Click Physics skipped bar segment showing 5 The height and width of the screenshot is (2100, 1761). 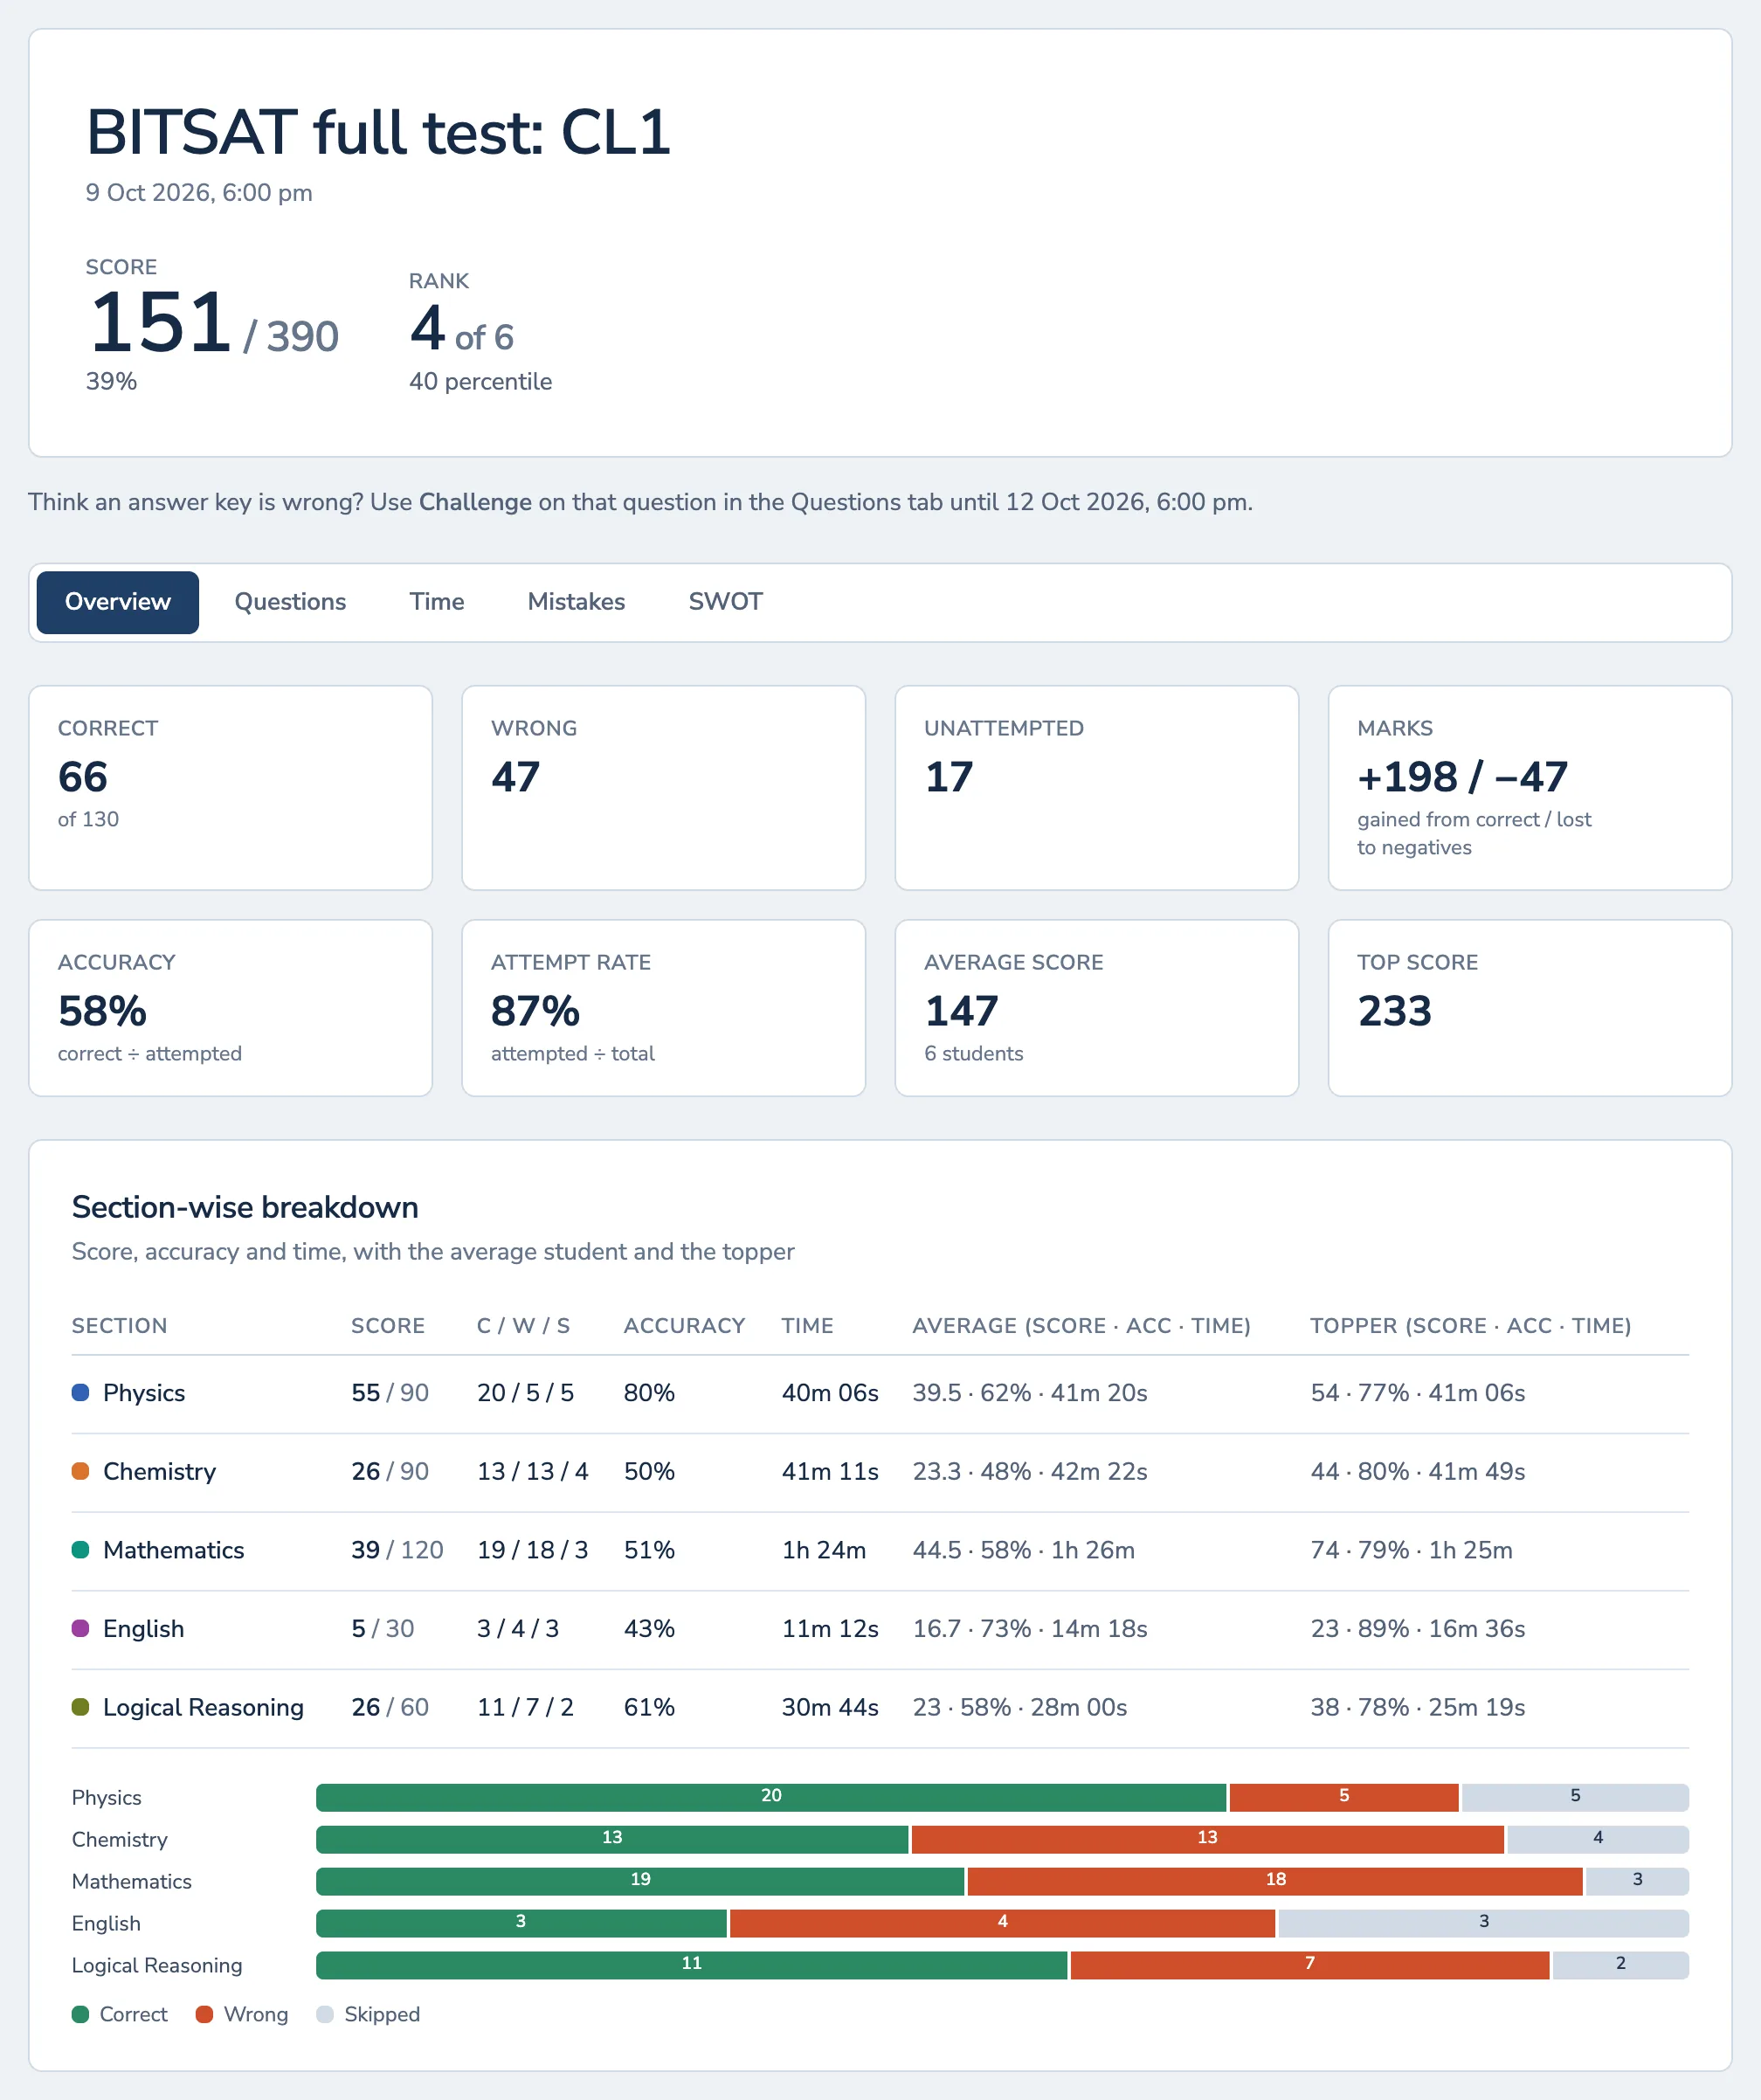(x=1575, y=1797)
